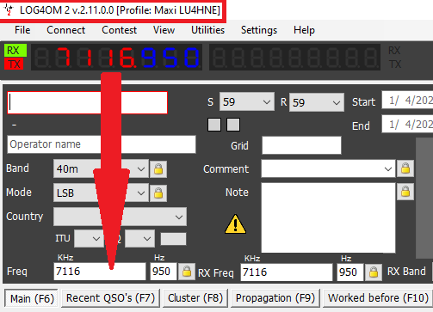433x312 pixels.
Task: Click the LOG4OM 2 app icon in title bar
Action: [x=9, y=9]
